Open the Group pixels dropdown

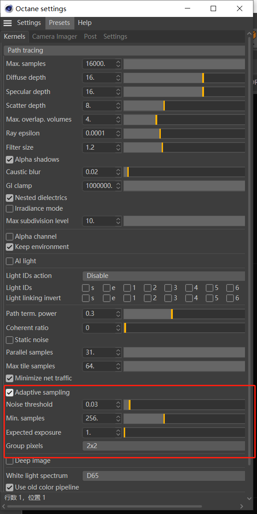pos(163,446)
